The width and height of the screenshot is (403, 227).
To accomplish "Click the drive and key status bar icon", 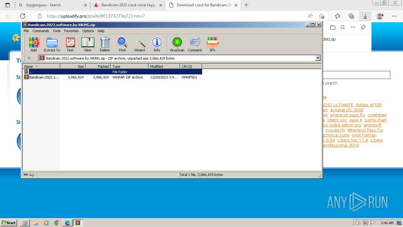I will [x=29, y=175].
